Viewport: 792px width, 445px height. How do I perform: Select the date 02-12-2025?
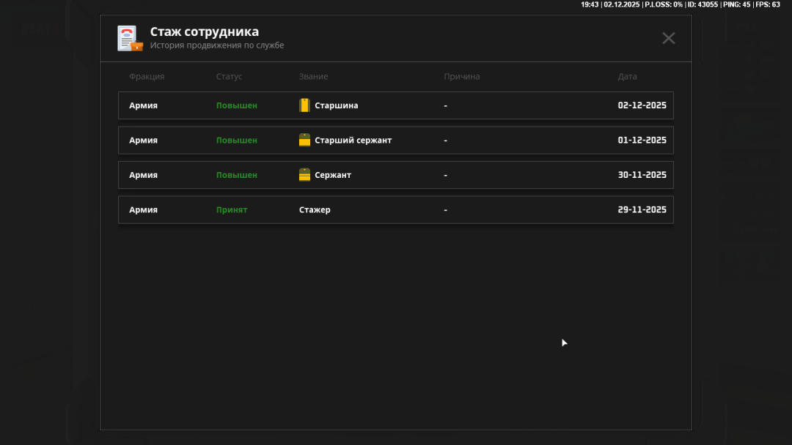(642, 105)
